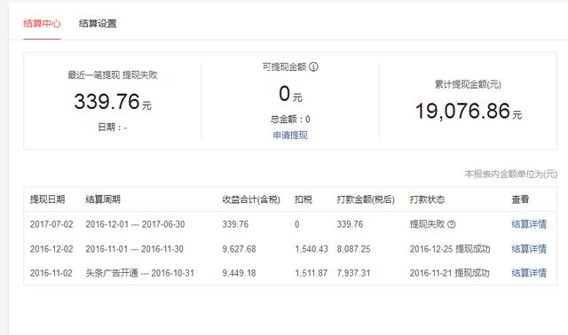Switch to the 结算中心 tab
The image size is (568, 335).
42,24
